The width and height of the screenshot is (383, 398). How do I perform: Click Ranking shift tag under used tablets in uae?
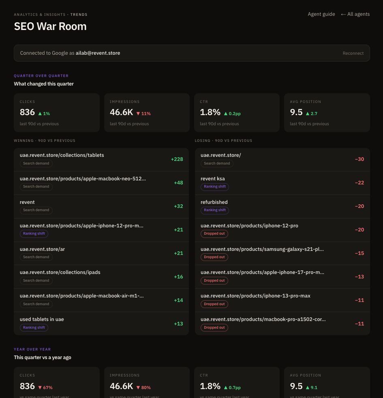(x=34, y=328)
